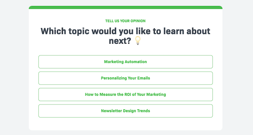Click the word "Emails" in the second option
Image resolution: width=253 pixels, height=135 pixels.
click(143, 78)
